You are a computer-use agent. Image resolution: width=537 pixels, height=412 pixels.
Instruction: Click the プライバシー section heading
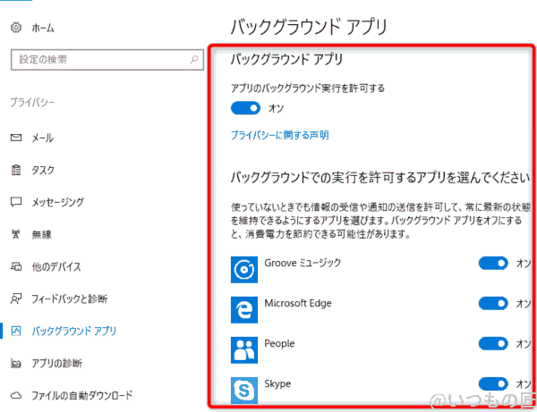pos(32,102)
